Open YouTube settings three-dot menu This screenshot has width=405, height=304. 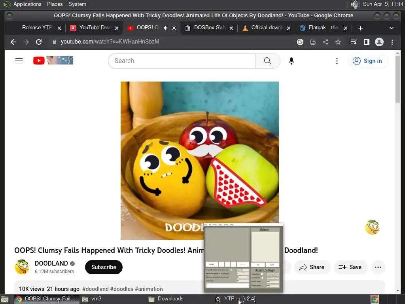click(337, 61)
